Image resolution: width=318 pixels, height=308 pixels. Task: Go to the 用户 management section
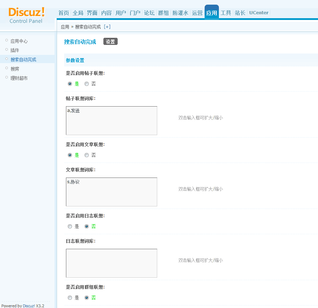(x=120, y=12)
